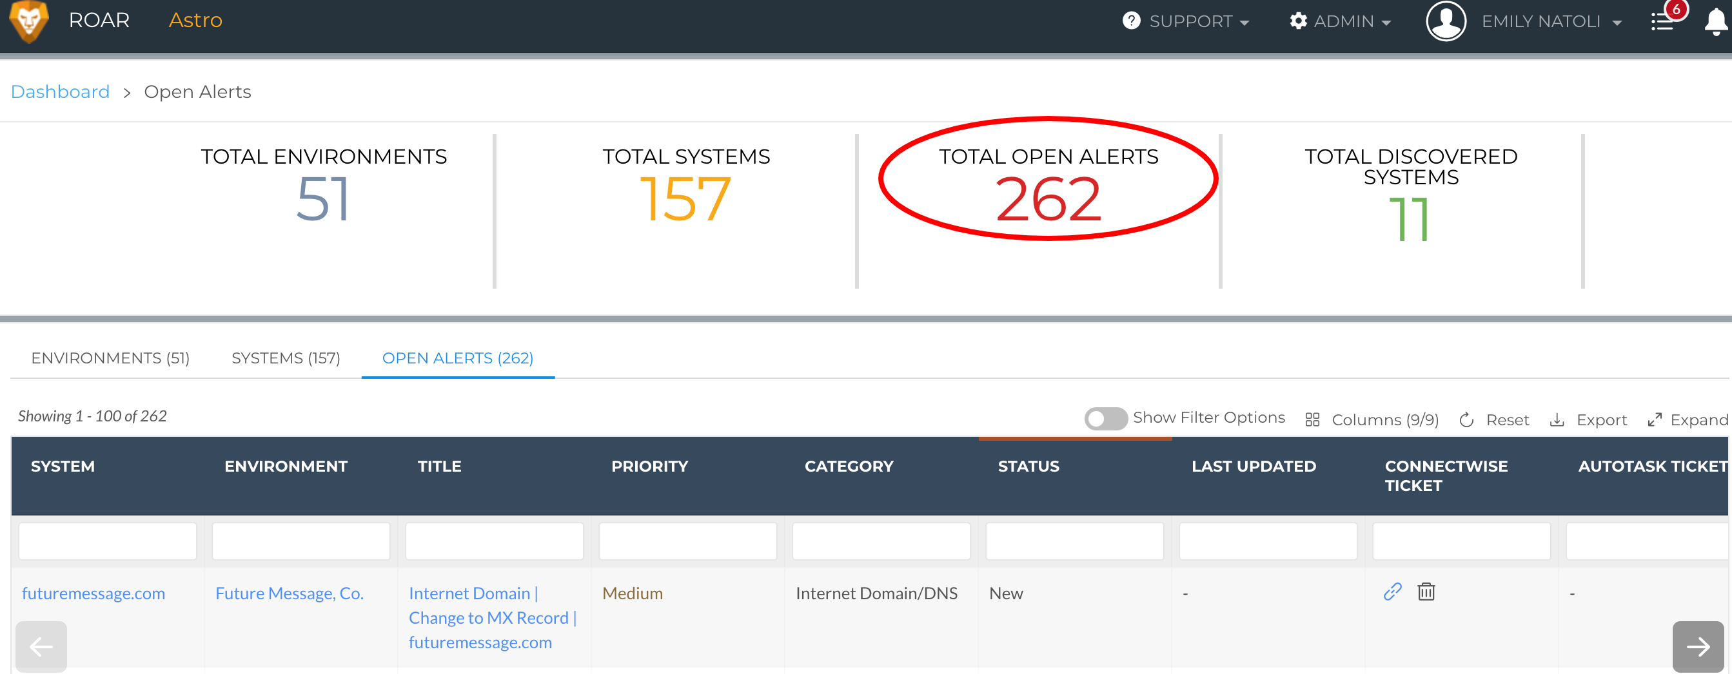Reset the alerts table

click(x=1494, y=419)
